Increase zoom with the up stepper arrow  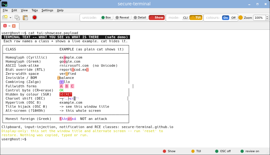point(267,16)
